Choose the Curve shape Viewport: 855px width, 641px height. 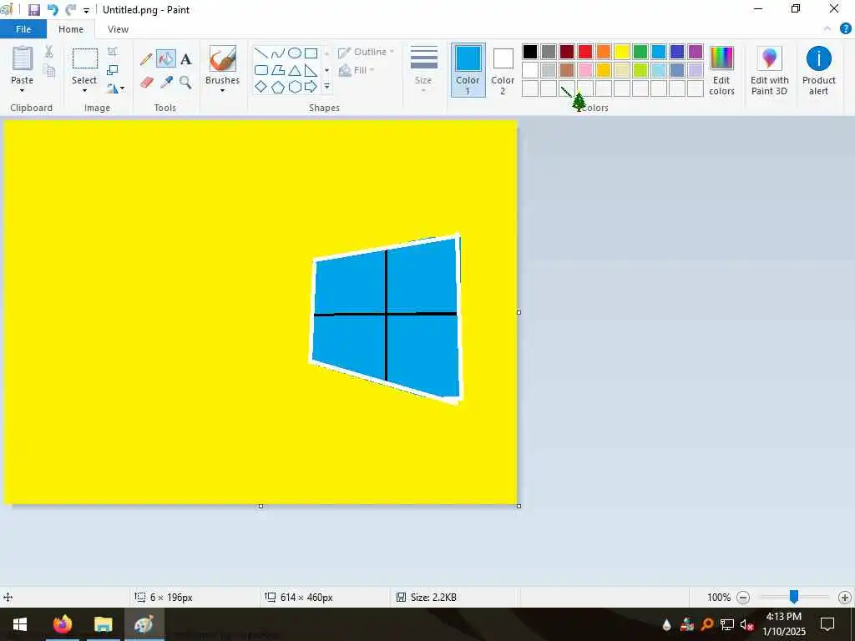[278, 53]
